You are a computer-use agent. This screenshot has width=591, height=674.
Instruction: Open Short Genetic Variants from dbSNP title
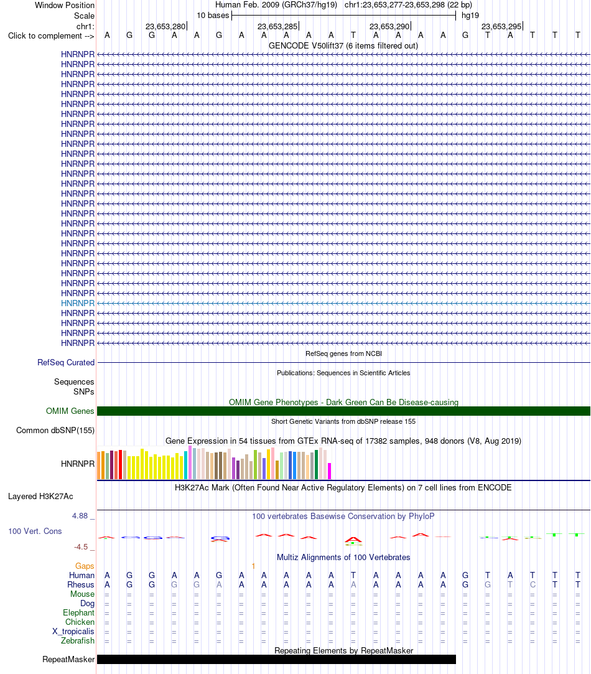(x=343, y=422)
